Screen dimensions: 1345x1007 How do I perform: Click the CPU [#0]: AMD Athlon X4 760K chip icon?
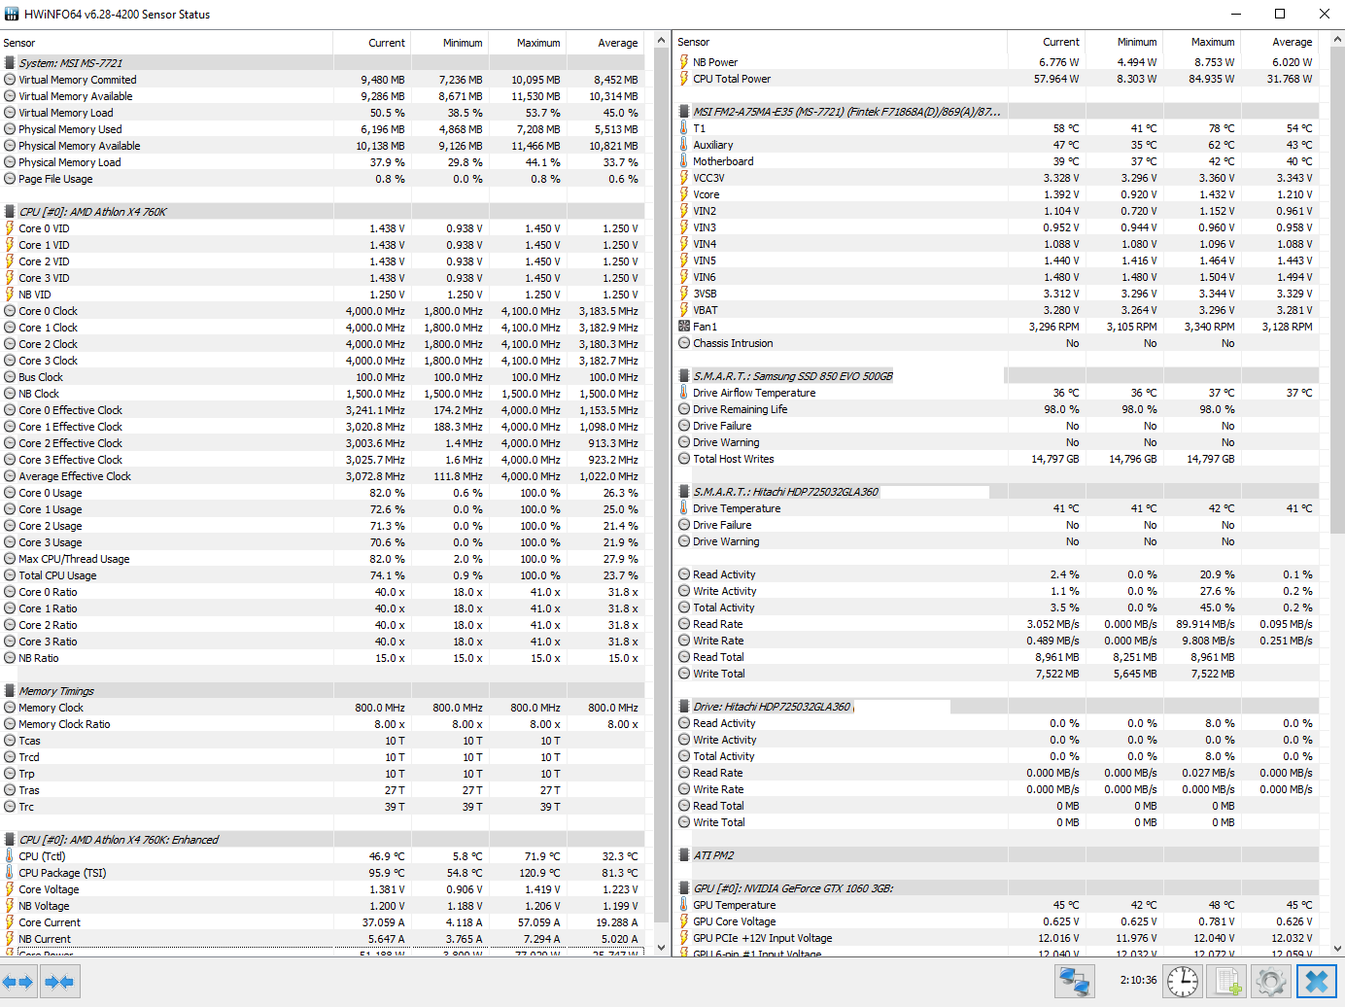(10, 212)
